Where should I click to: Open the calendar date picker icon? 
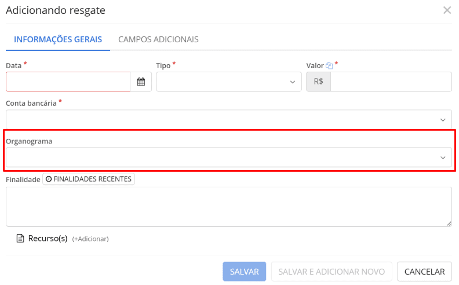141,82
